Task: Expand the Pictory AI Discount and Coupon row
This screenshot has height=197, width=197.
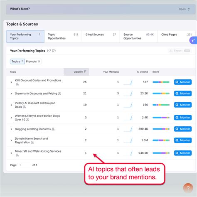Action: coord(11,105)
